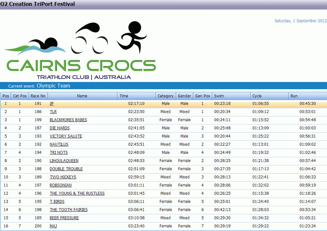Sort by the Cat Pos column header
This screenshot has width=327, height=231.
[20, 96]
